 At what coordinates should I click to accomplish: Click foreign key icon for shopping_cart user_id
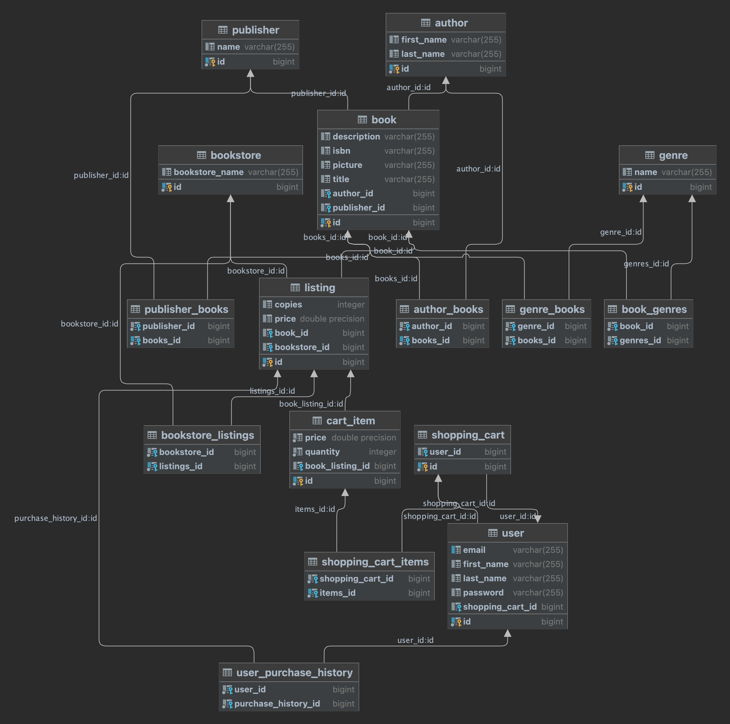pyautogui.click(x=422, y=452)
